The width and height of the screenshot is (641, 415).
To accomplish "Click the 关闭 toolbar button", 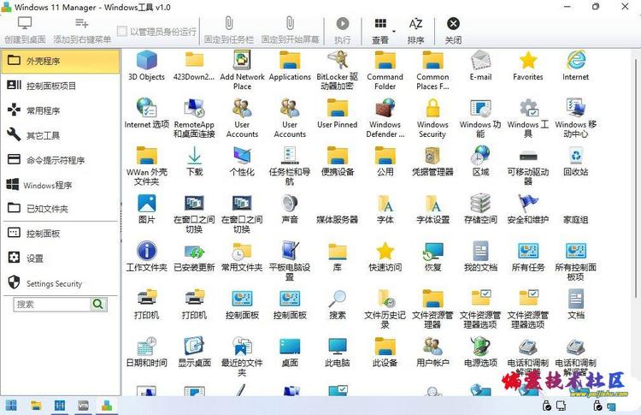I will pos(453,31).
